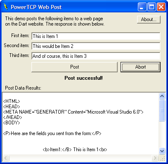The height and width of the screenshot is (164, 168).
Task: Close the PowerTCP Web Post window
Action: pyautogui.click(x=161, y=7)
